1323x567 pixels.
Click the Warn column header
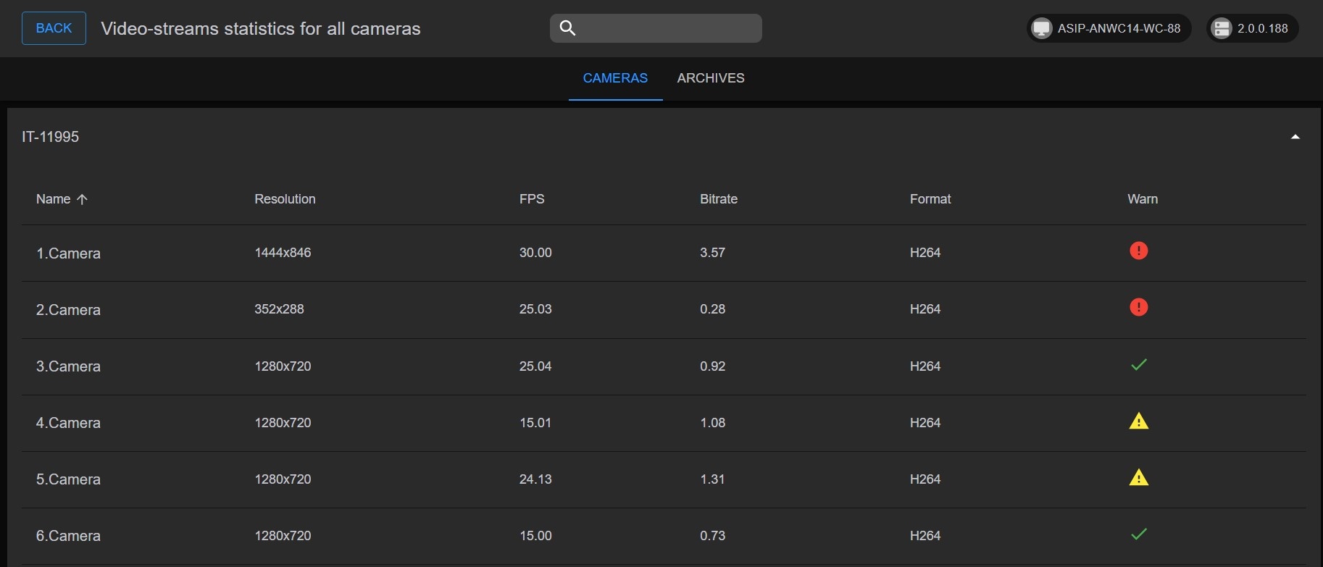[x=1142, y=199]
